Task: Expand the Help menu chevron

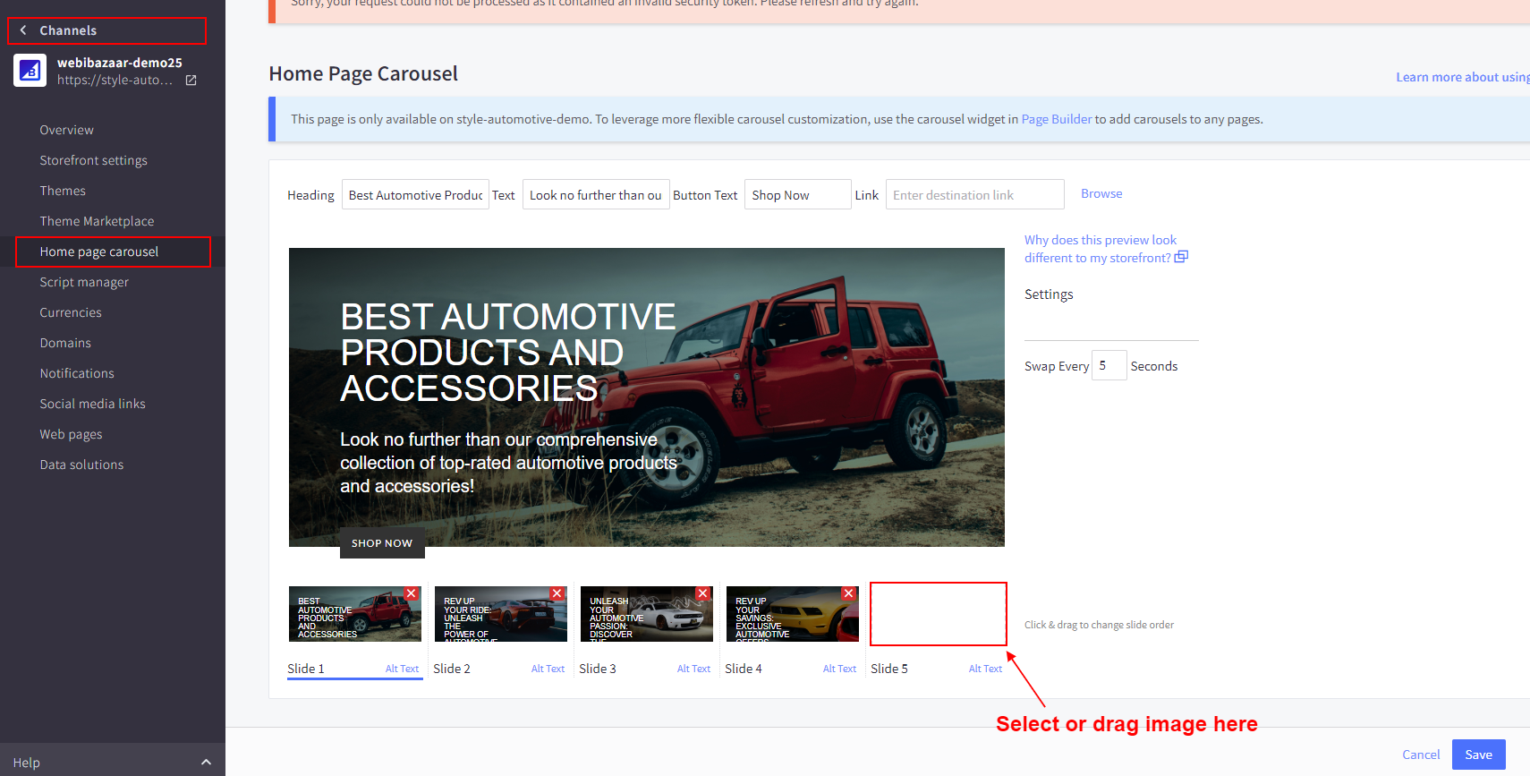Action: click(x=206, y=763)
